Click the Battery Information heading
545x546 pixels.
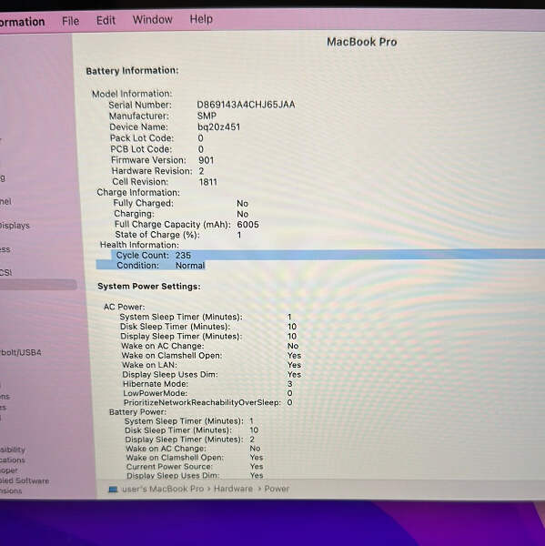pos(132,71)
